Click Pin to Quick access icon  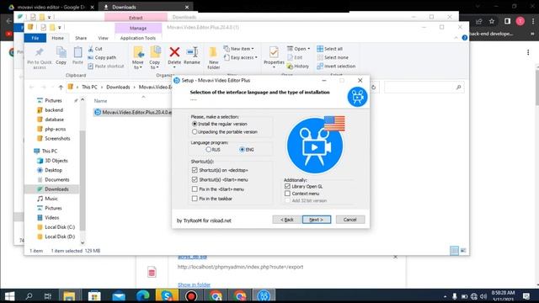coord(40,53)
